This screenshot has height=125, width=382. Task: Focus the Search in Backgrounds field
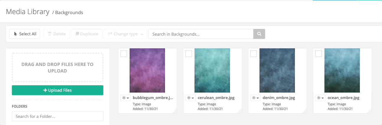pos(201,34)
